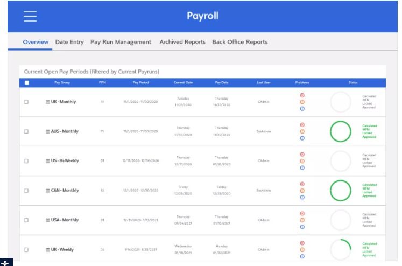Image resolution: width=402 pixels, height=266 pixels.
Task: Click the calendar icon beside UK - Monthly
Action: [x=48, y=102]
